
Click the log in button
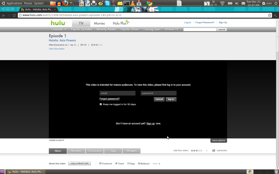pyautogui.click(x=171, y=99)
